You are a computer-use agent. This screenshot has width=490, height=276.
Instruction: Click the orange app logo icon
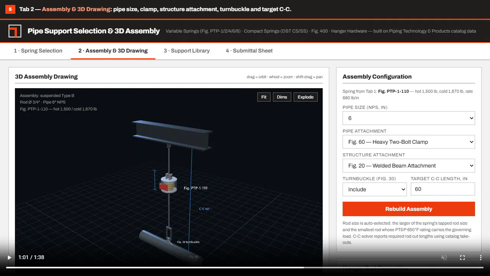click(x=15, y=31)
